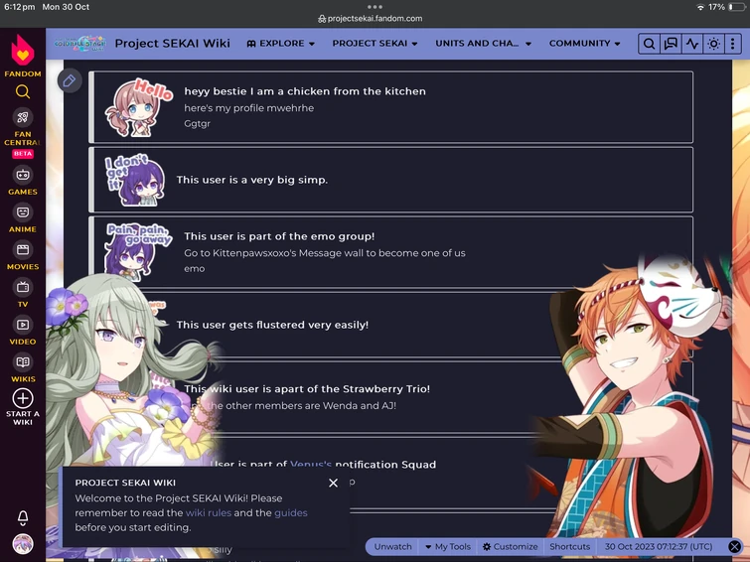Open the wiki rules link
Screen dimensions: 750x562
tap(208, 512)
